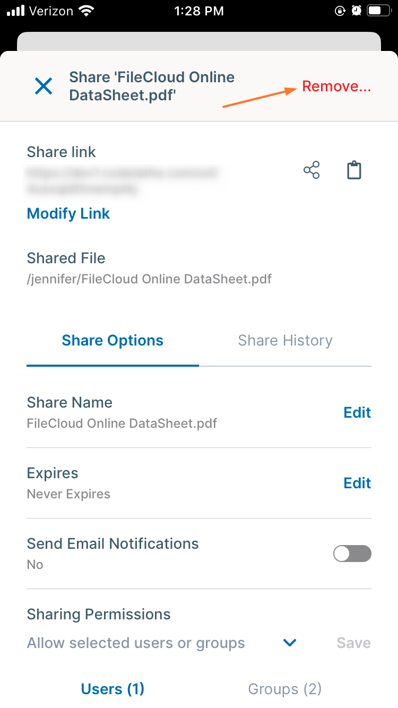Edit the Expires setting
Viewport: 398px width, 708px height.
357,483
